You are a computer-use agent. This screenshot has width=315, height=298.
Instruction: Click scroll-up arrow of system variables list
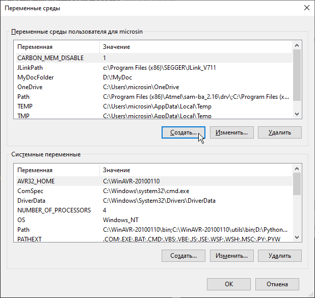click(297, 169)
